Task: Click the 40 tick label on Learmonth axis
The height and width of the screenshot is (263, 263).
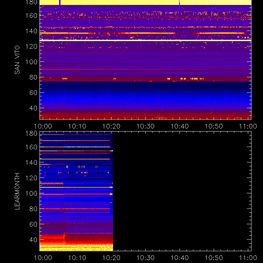Action: coord(33,240)
